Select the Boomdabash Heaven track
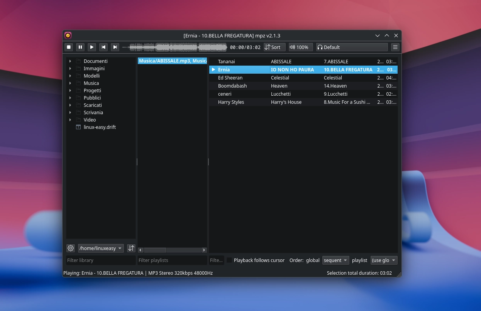 point(303,86)
